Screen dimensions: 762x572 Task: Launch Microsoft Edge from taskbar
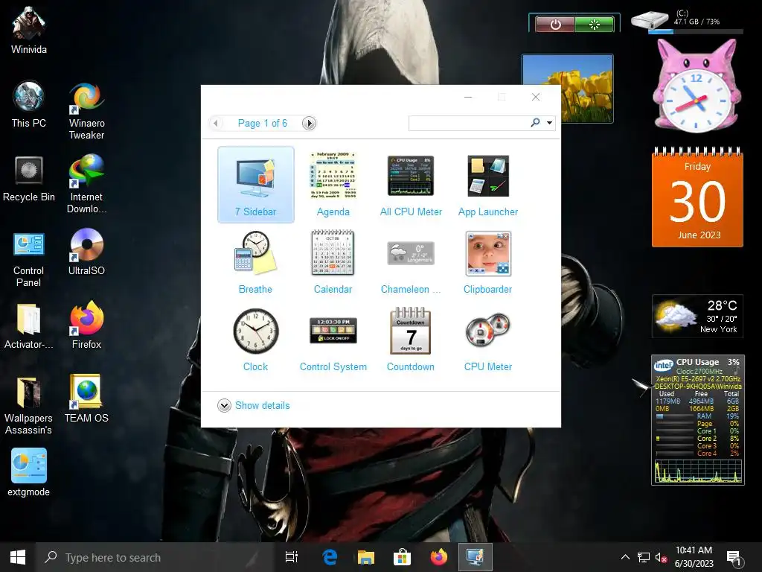click(330, 557)
